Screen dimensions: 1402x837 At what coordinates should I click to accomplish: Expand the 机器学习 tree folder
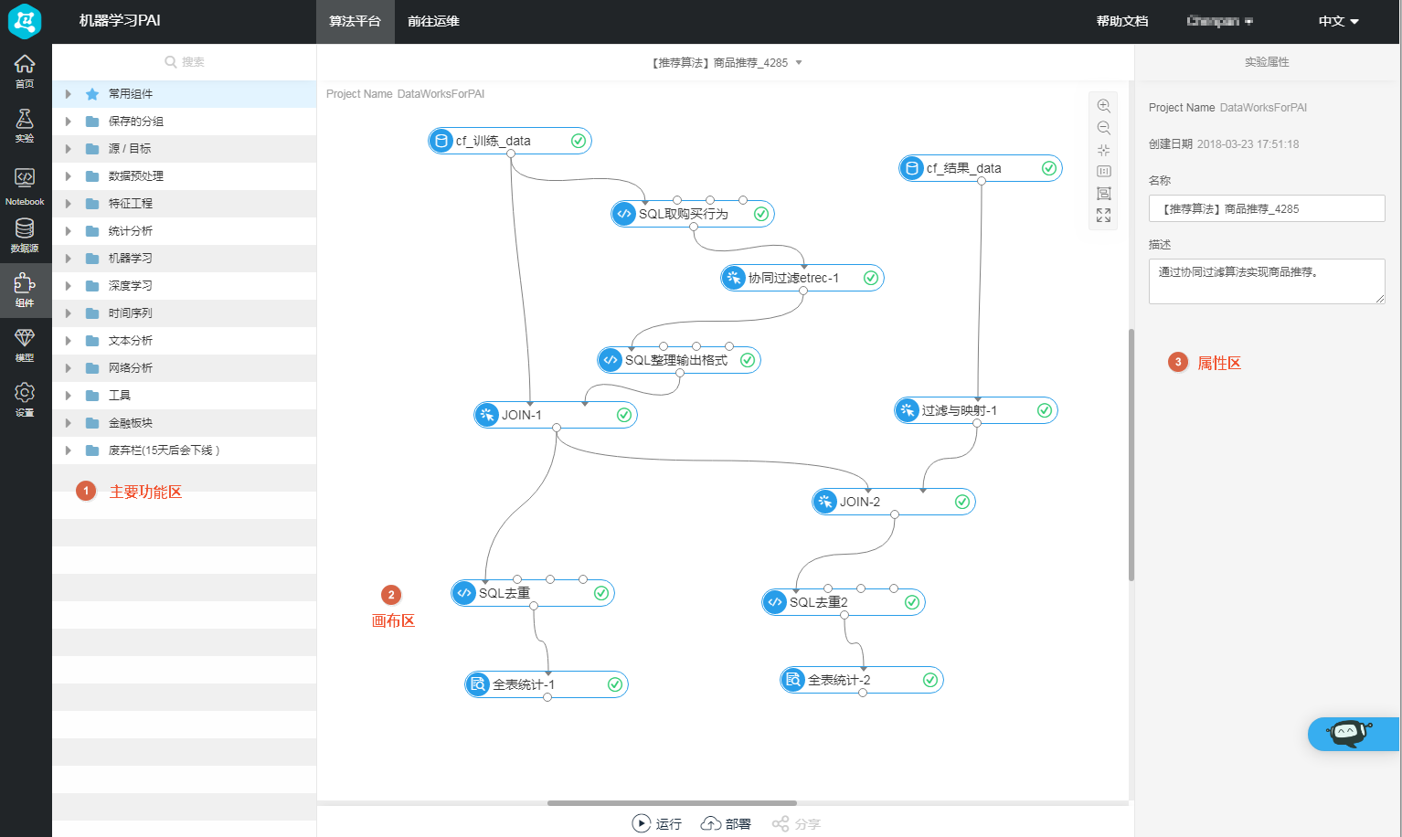click(68, 259)
